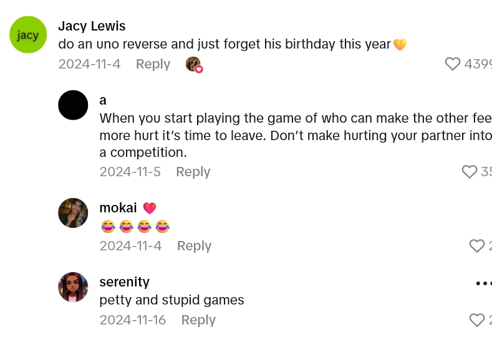Image resolution: width=492 pixels, height=340 pixels.
Task: Click the creator-liked avatar badge beside Reply
Action: [194, 64]
